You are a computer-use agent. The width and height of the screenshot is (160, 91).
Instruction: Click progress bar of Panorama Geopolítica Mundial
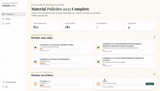[60, 49]
